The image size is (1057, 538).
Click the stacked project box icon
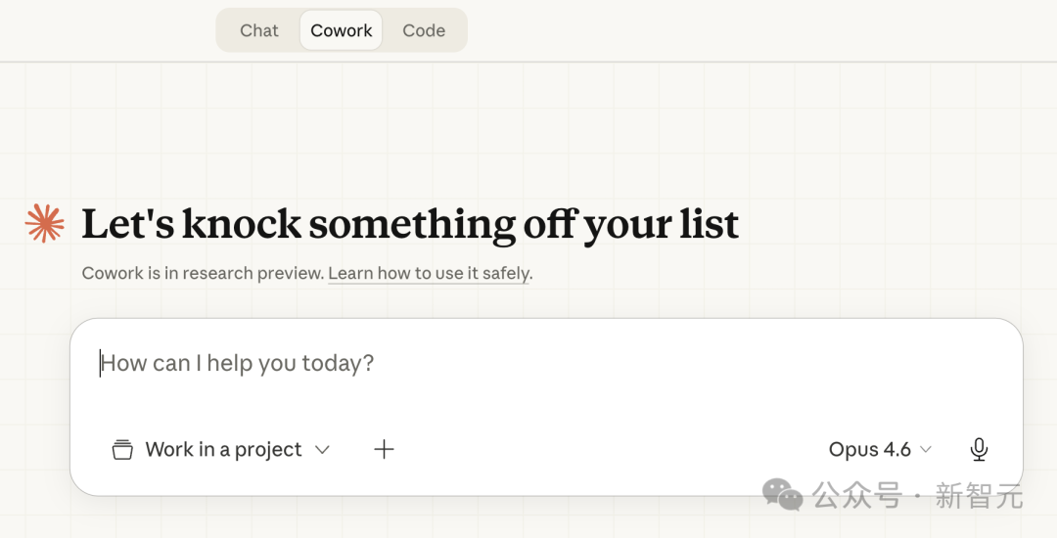coord(122,450)
